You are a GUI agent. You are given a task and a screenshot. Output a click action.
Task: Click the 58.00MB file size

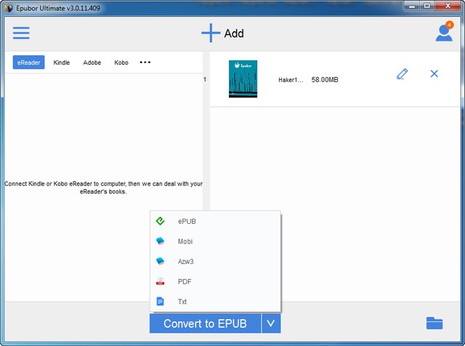(325, 79)
